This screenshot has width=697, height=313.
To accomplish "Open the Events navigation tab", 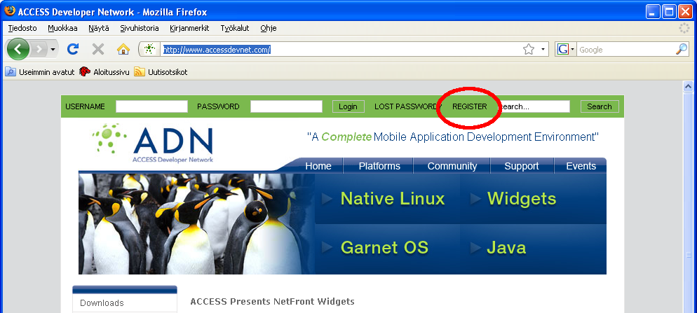I will 581,166.
